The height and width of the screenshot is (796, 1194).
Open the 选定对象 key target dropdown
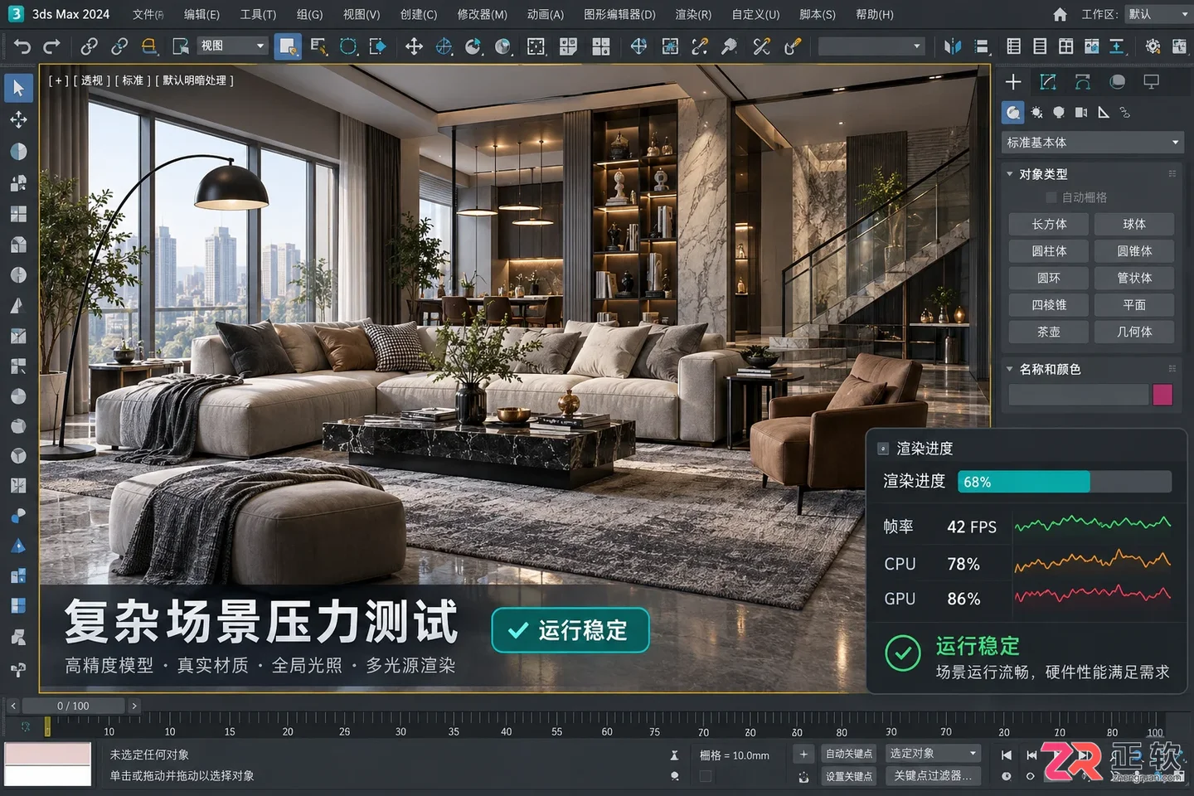point(933,753)
